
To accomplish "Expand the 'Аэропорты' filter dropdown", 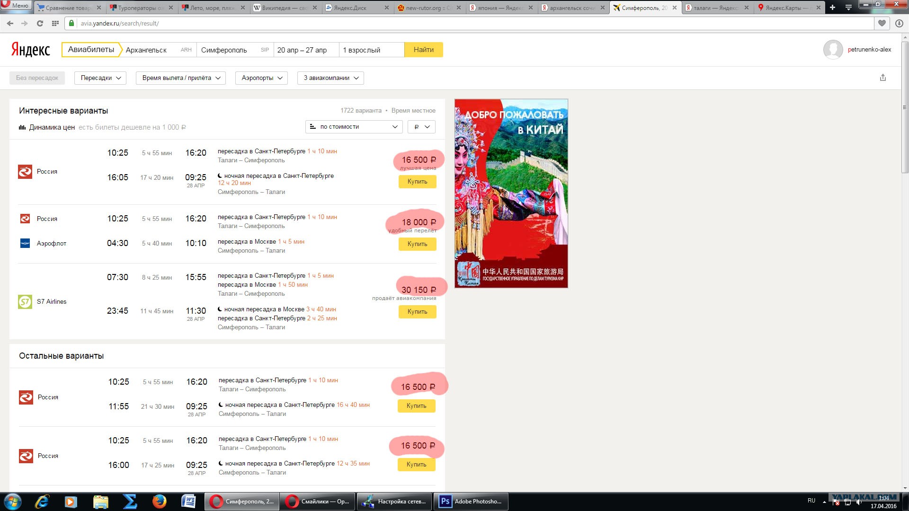I will 261,78.
